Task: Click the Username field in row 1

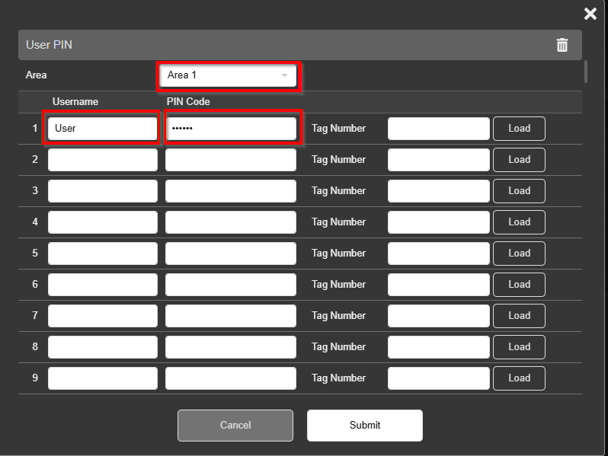Action: coord(103,129)
